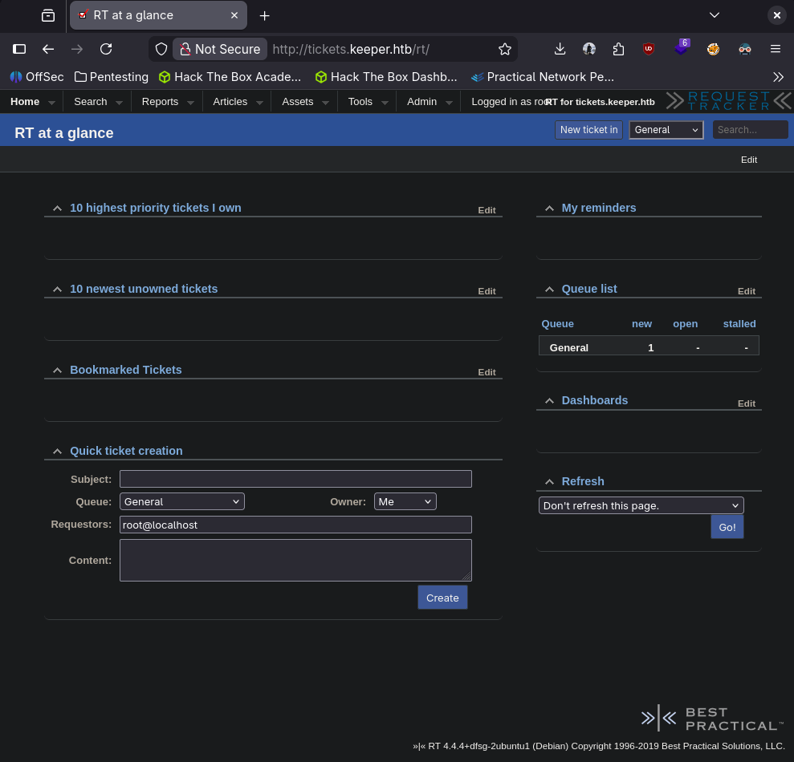The width and height of the screenshot is (794, 762).
Task: Click the General queue link in Queue list
Action: click(568, 347)
